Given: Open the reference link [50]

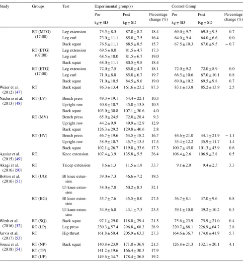Looking at the screenshot, I should (x=18, y=170).
